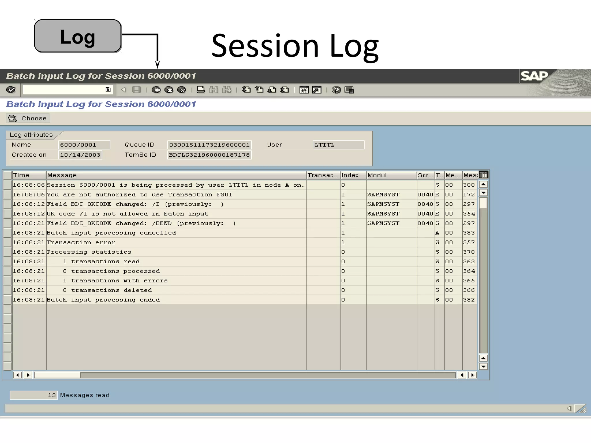
Task: Open Help question mark icon
Action: click(x=336, y=90)
